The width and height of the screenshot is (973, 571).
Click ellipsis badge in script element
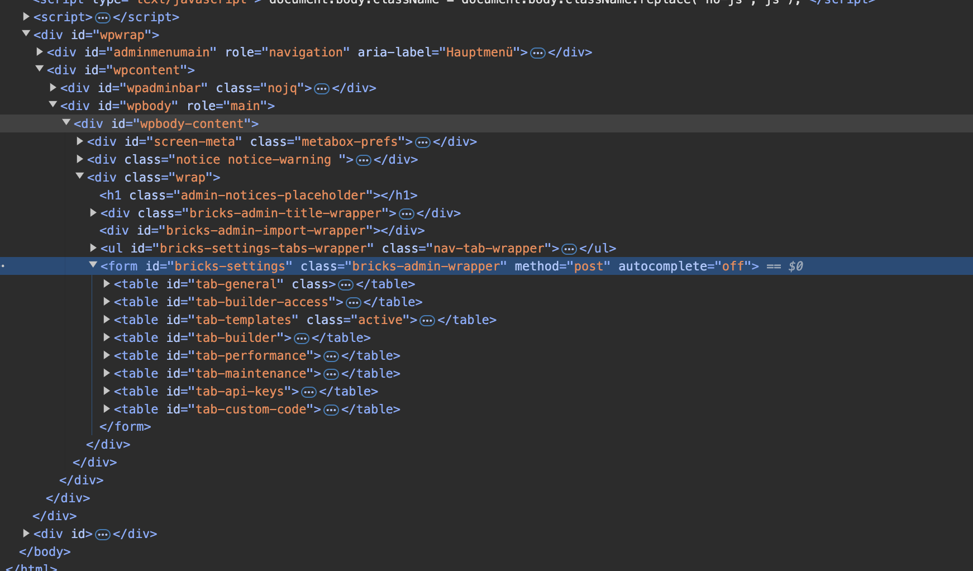pyautogui.click(x=103, y=18)
